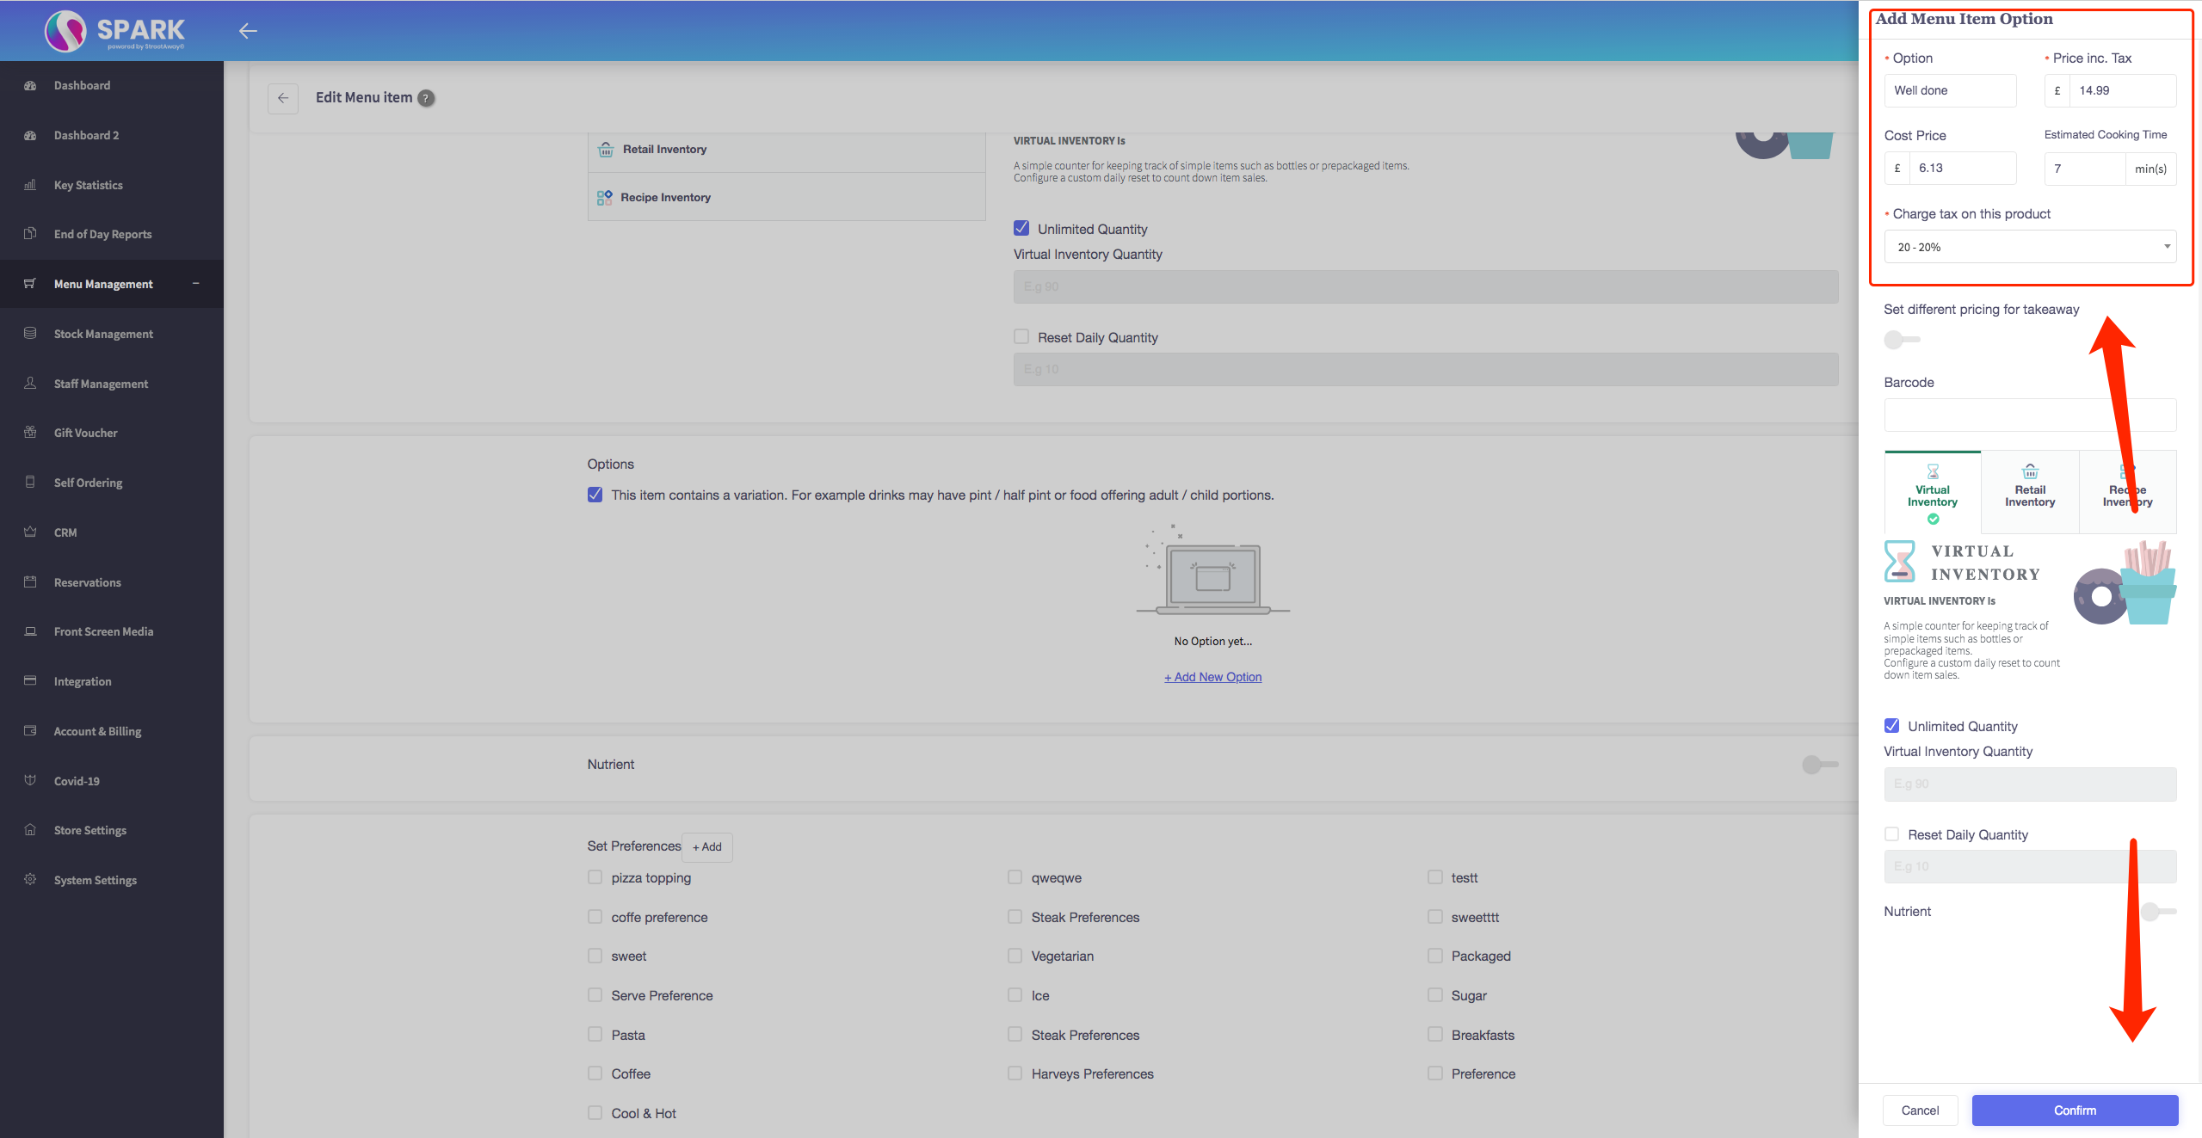
Task: Open the Charge tax on this product dropdown
Action: pos(2030,247)
